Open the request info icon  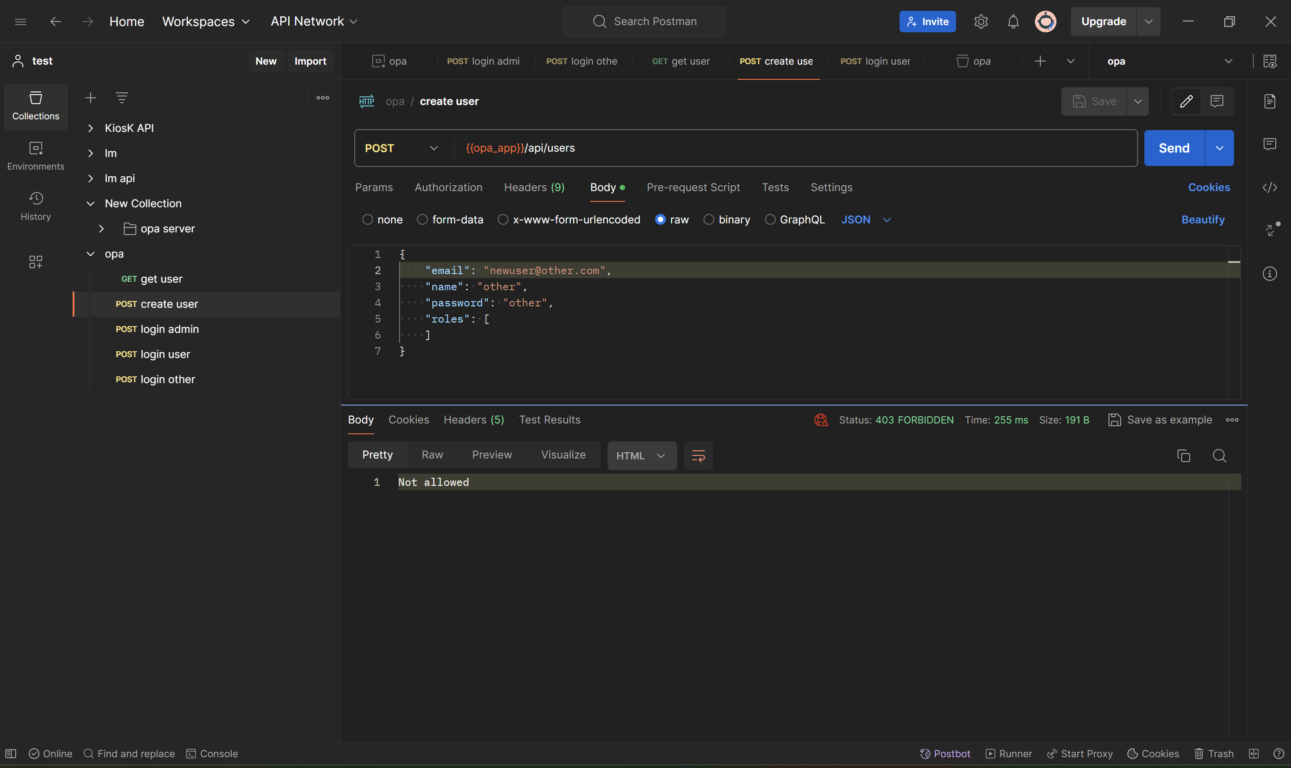point(1269,274)
